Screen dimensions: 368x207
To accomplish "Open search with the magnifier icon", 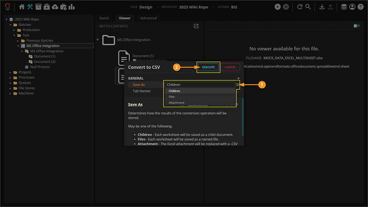I will coord(308,7).
